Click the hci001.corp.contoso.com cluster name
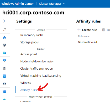 [33, 13]
